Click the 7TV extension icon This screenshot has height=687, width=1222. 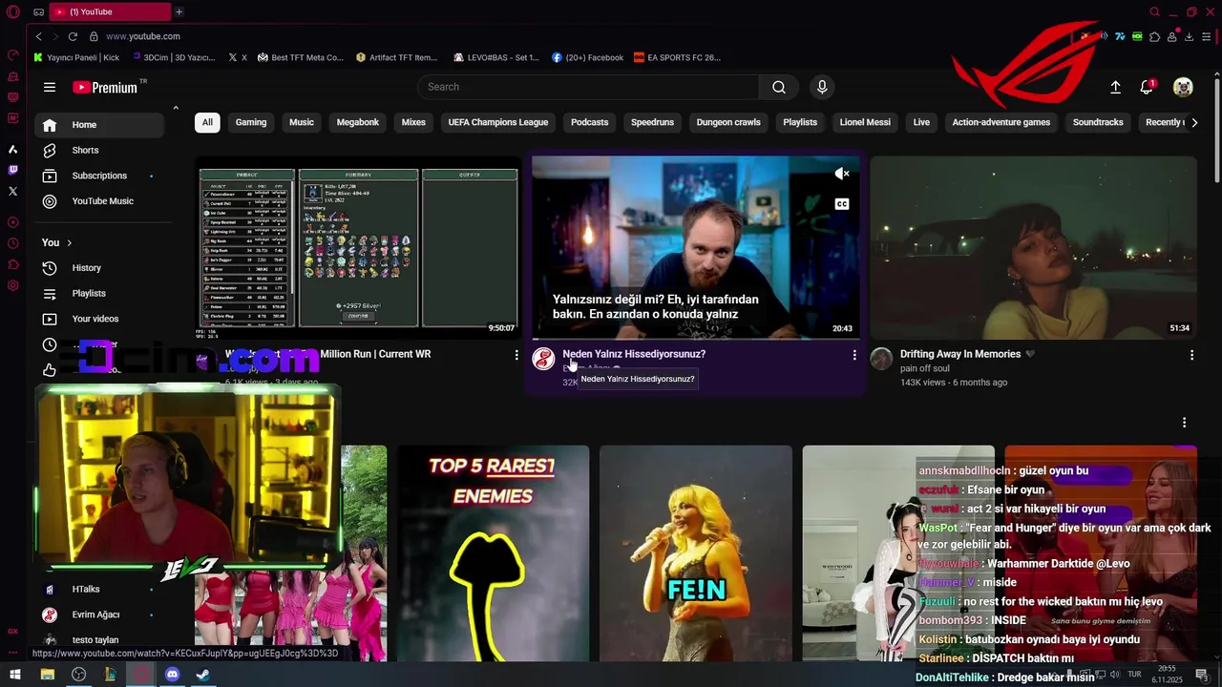pos(1120,36)
